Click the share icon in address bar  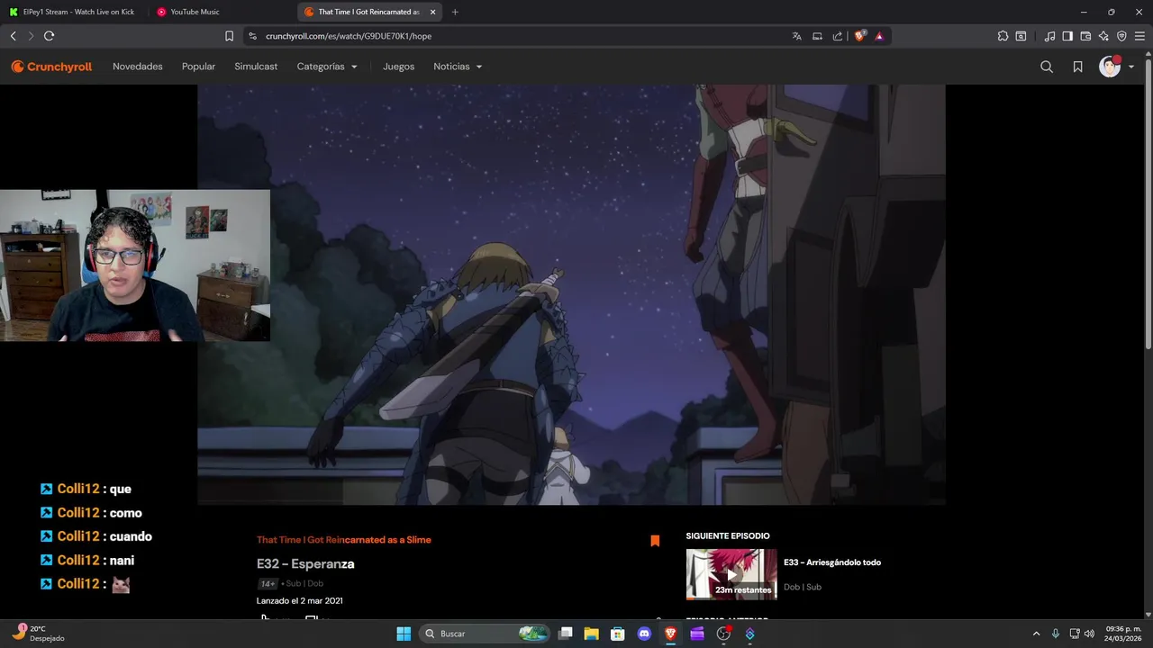point(838,36)
